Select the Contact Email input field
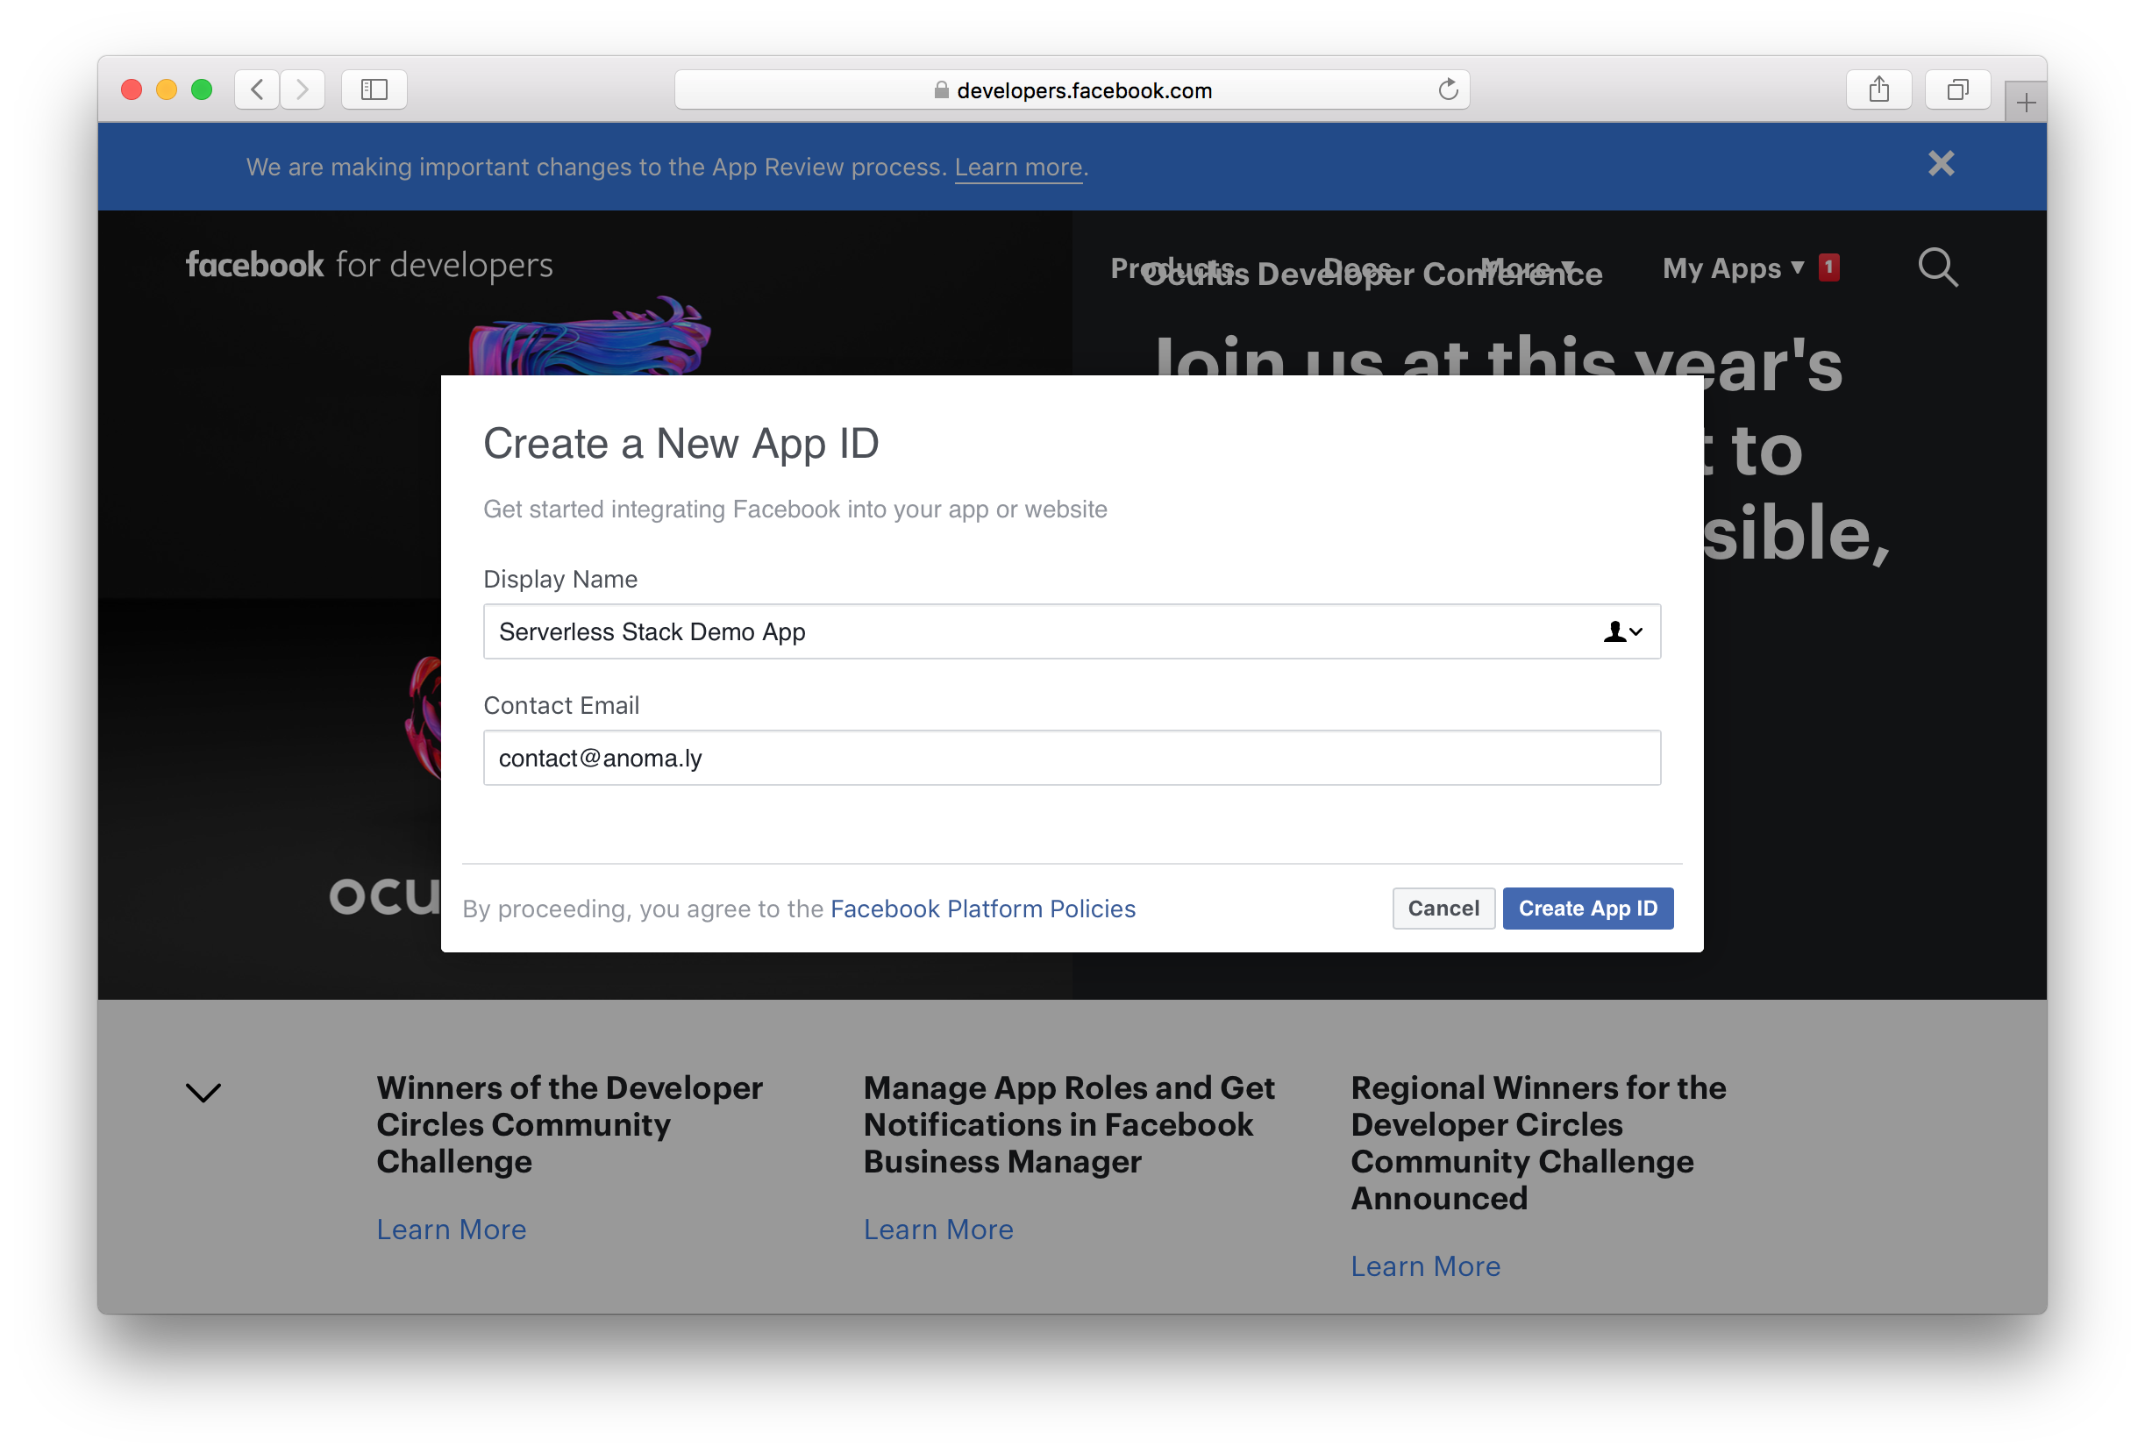 point(1072,758)
